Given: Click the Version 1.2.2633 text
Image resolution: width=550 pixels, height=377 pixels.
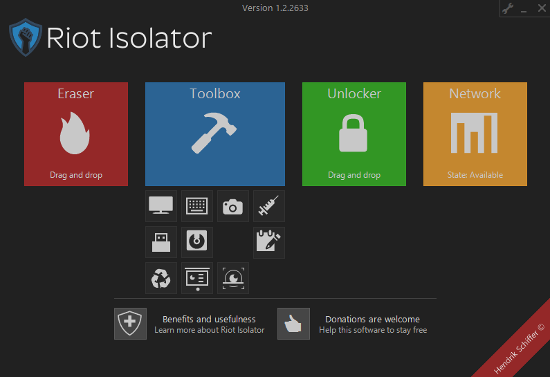Looking at the screenshot, I should (x=275, y=8).
